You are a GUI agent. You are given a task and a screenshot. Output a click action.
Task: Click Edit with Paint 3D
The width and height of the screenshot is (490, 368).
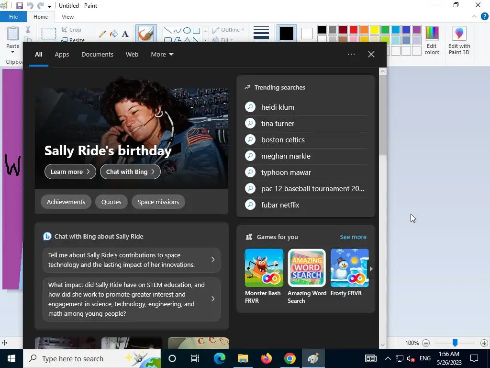459,41
